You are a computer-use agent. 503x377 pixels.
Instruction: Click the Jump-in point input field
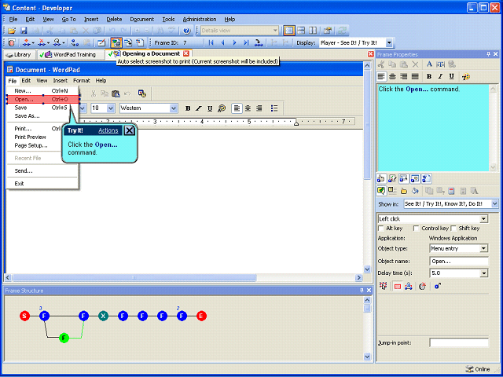(x=459, y=342)
